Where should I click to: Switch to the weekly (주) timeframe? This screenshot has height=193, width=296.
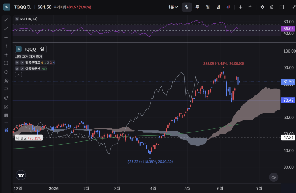pyautogui.click(x=197, y=7)
